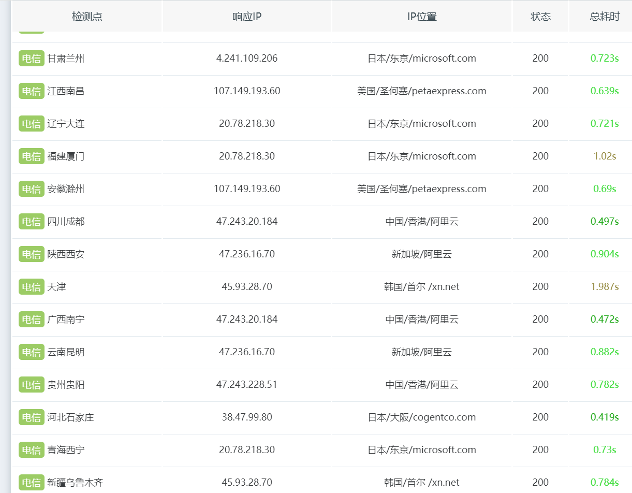Select the 贵州贵阳 detection point text

(66, 385)
